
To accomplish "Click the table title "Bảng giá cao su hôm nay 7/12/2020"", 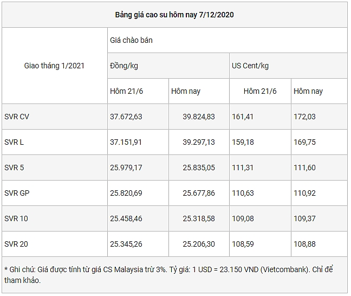I will coord(174,15).
